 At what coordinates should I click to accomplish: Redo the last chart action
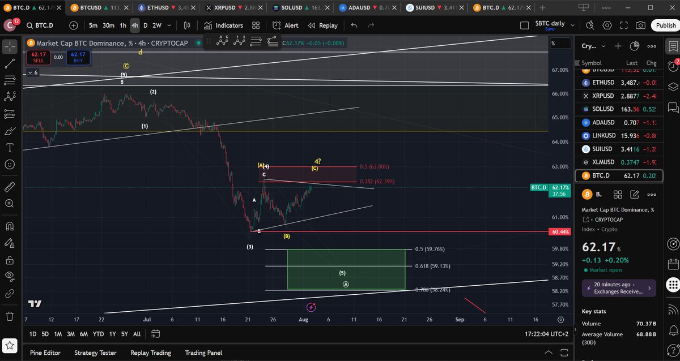point(371,25)
